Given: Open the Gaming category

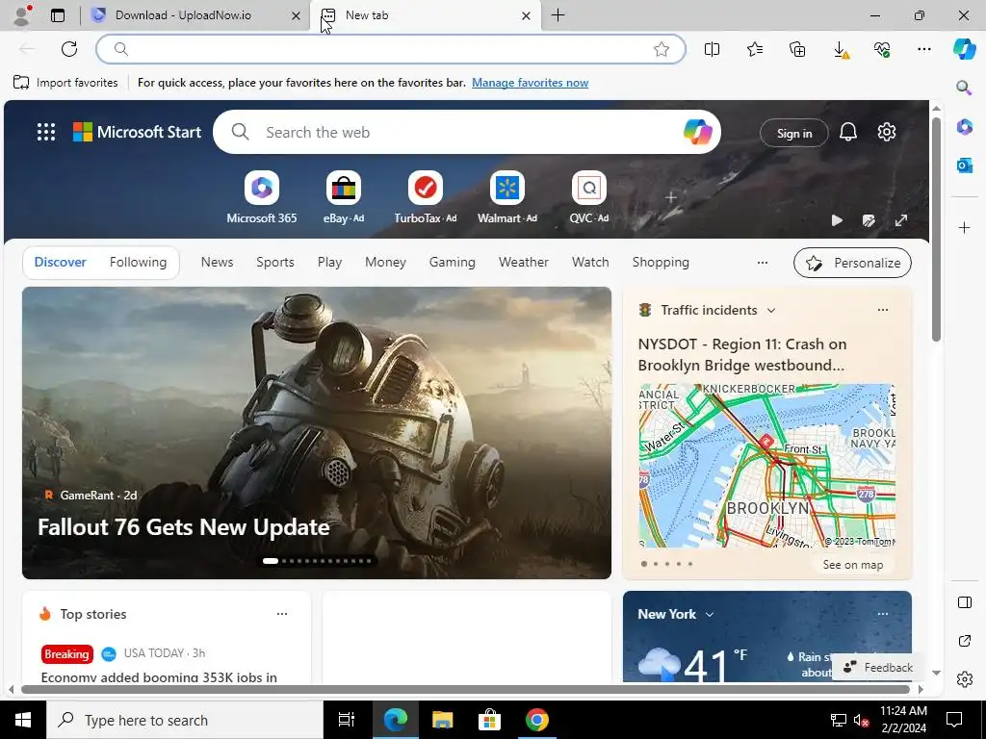Looking at the screenshot, I should [x=453, y=262].
